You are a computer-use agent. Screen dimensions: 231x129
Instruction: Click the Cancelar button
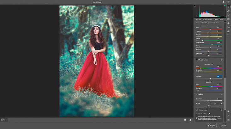(223, 126)
